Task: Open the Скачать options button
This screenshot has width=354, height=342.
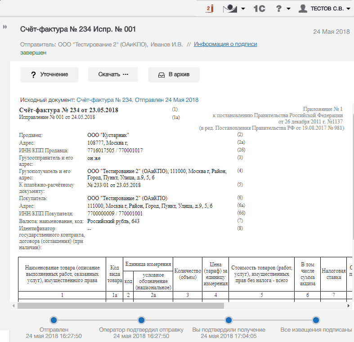Action: [x=113, y=74]
